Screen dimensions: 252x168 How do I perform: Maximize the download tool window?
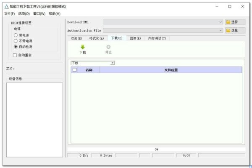[230, 6]
